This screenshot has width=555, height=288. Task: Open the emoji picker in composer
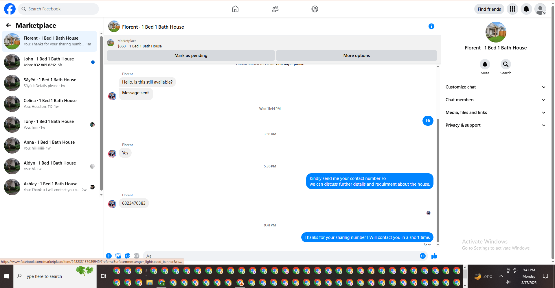423,256
